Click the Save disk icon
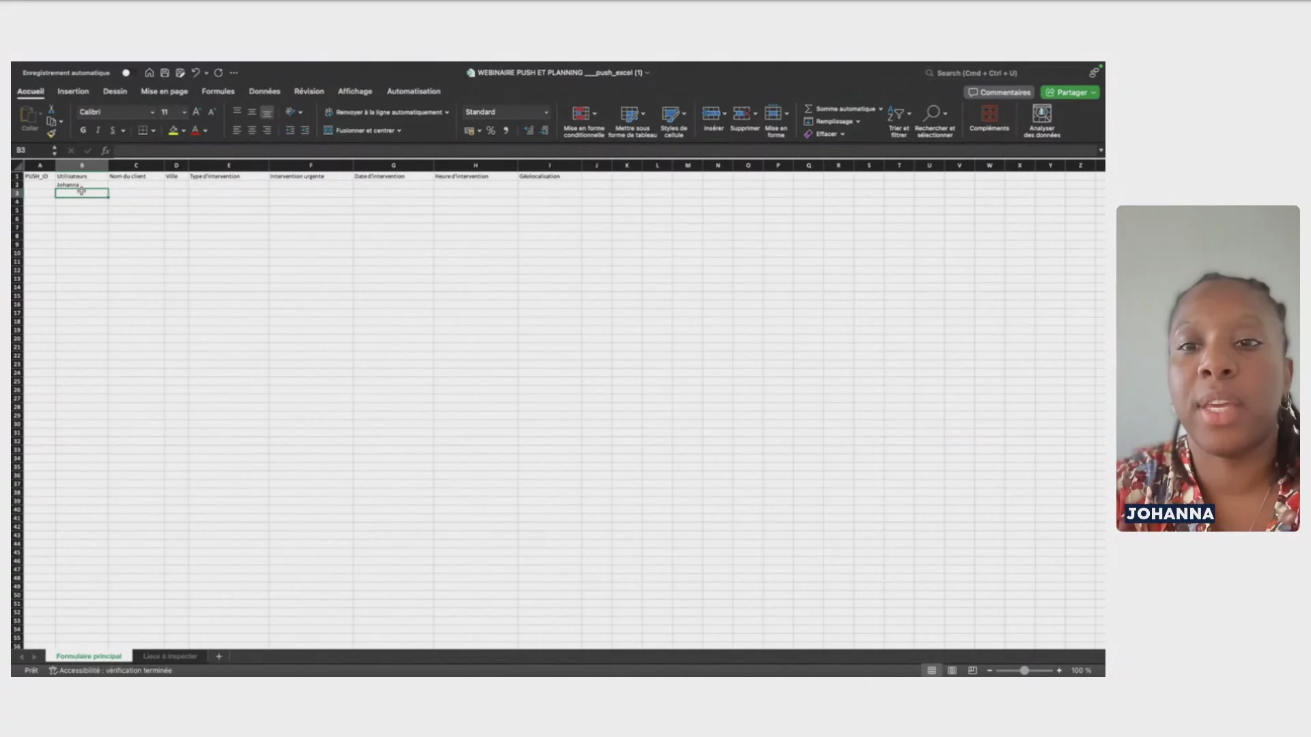Image resolution: width=1311 pixels, height=737 pixels. (x=165, y=73)
